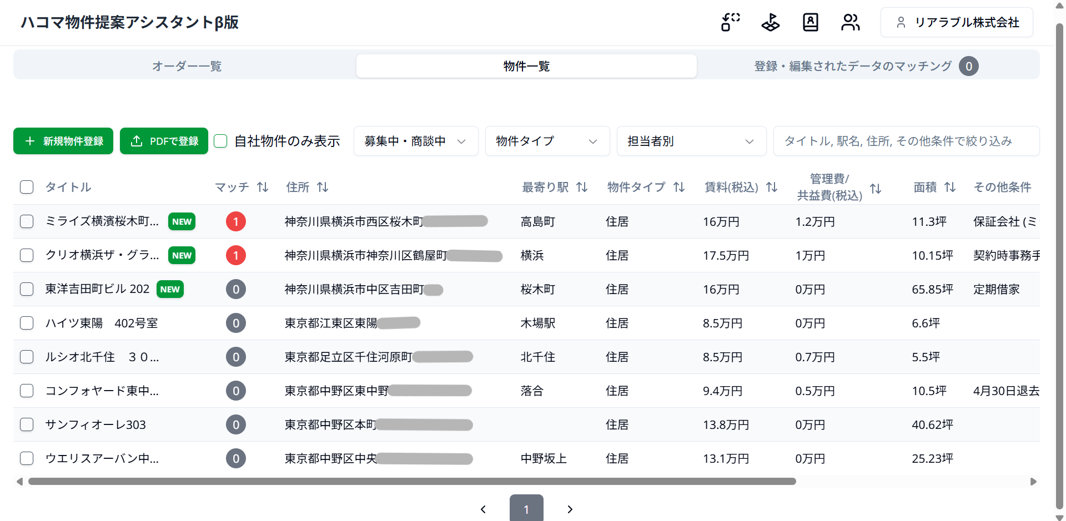Open 登録・編集されたデータのマッチング tab

pyautogui.click(x=853, y=66)
